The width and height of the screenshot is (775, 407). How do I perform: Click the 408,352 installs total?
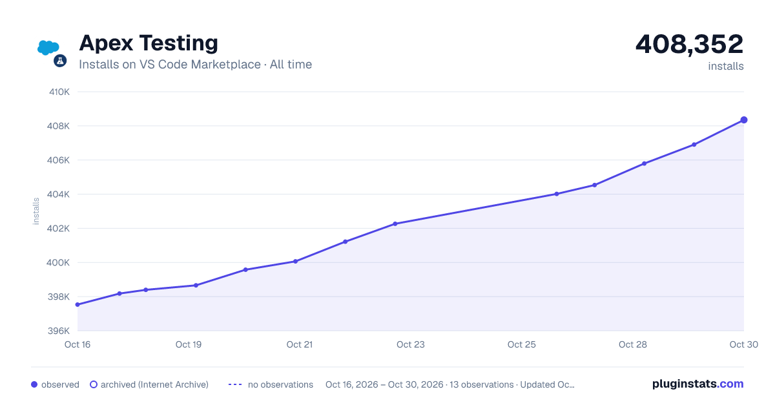(x=689, y=44)
